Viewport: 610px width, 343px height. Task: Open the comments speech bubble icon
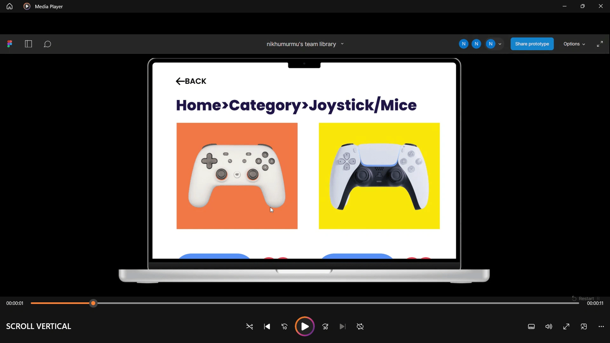48,44
